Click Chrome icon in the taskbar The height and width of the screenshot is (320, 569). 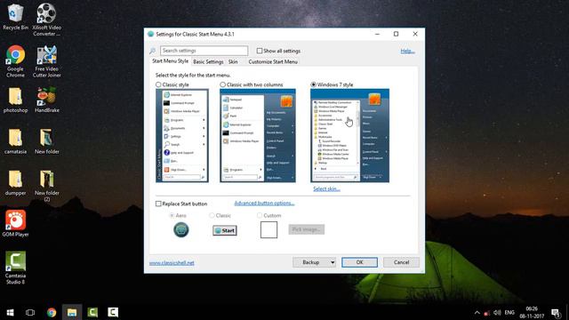pyautogui.click(x=52, y=312)
